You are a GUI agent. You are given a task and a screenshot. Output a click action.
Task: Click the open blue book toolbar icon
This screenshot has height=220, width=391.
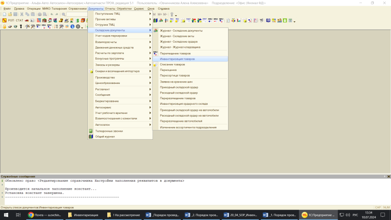coord(268,20)
